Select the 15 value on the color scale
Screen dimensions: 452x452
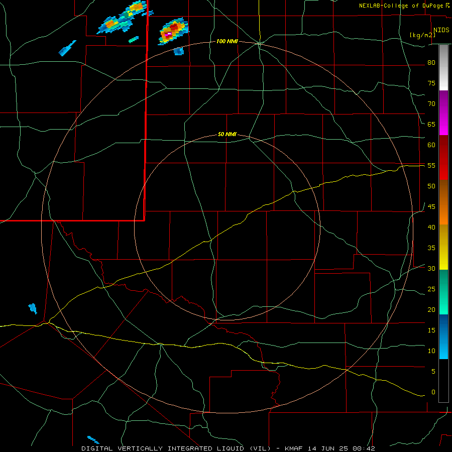point(431,330)
